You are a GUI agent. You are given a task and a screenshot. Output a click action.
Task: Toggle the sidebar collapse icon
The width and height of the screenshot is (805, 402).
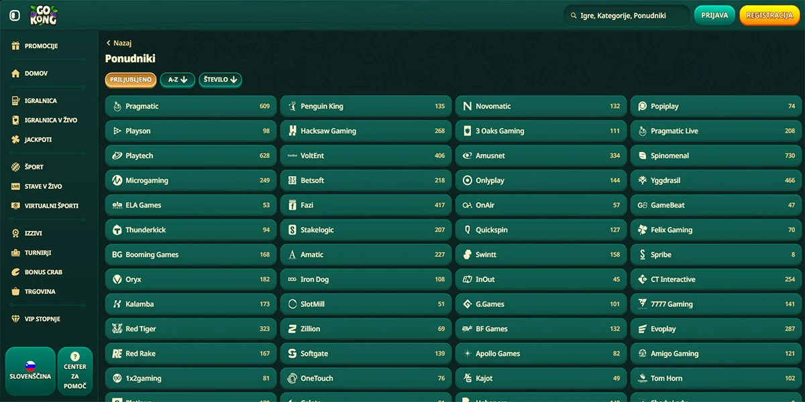click(x=15, y=15)
